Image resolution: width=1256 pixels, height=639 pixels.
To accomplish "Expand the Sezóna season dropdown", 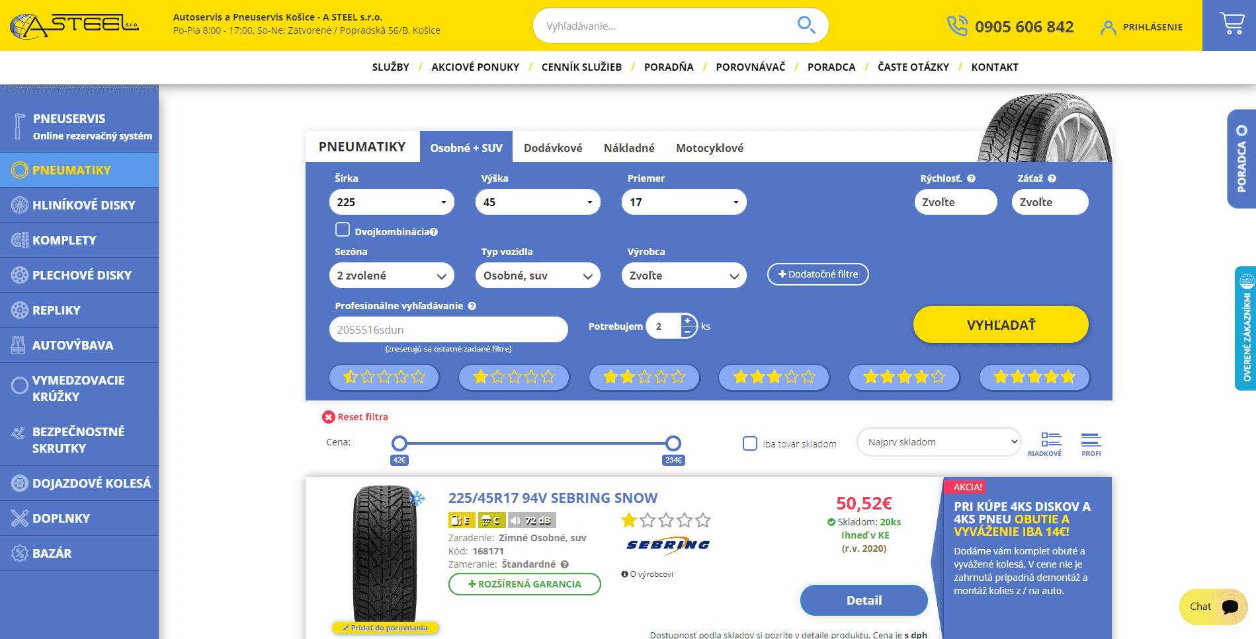I will click(x=391, y=276).
